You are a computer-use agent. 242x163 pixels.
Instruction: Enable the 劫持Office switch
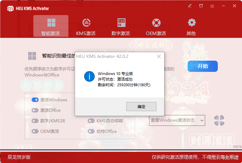[x=91, y=131]
